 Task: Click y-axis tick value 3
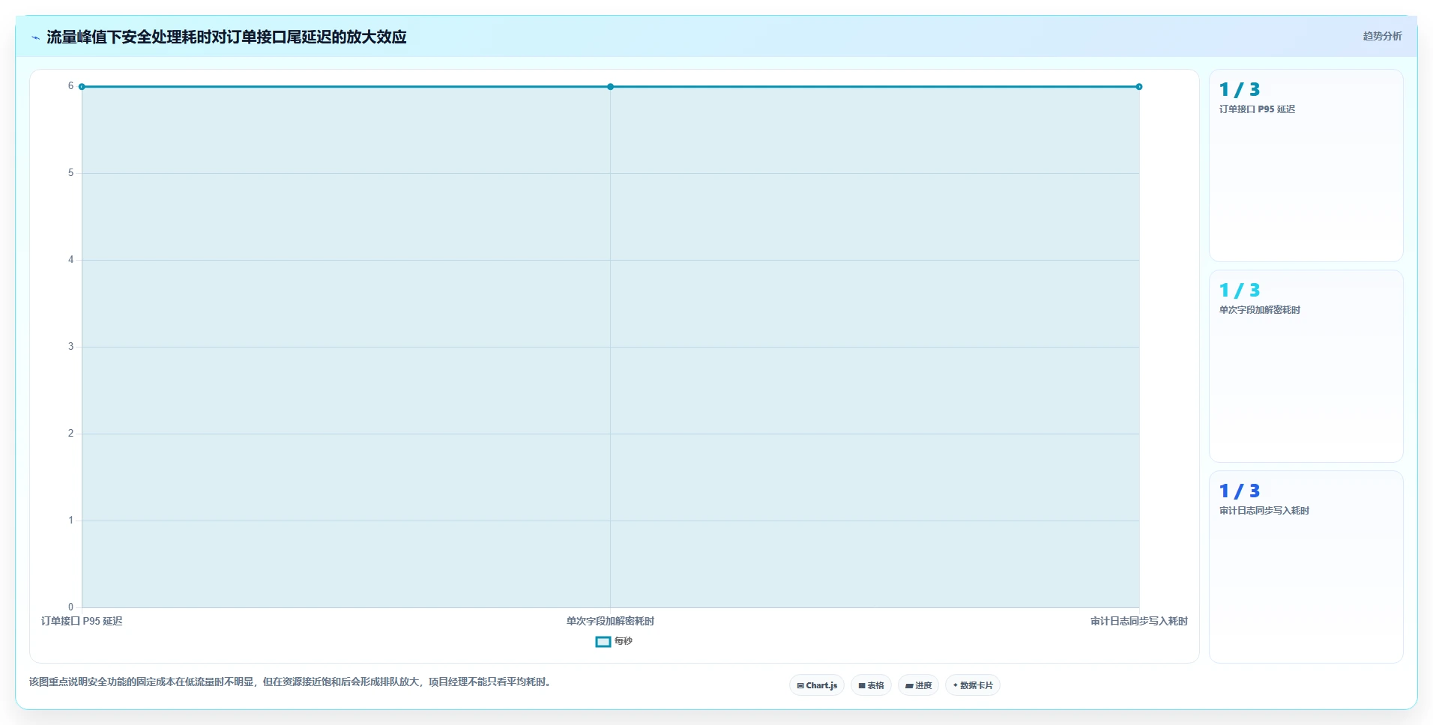[x=71, y=347]
